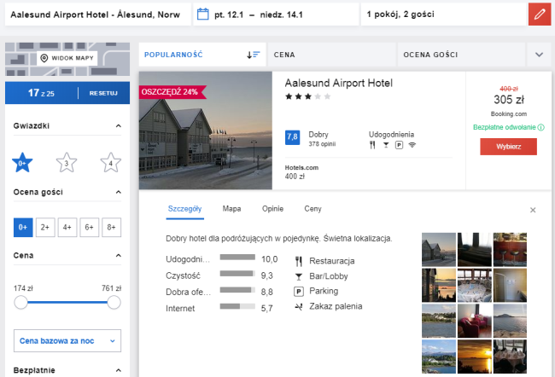The height and width of the screenshot is (377, 555).
Task: Click the fork icon beside Restauracja
Action: [x=299, y=261]
